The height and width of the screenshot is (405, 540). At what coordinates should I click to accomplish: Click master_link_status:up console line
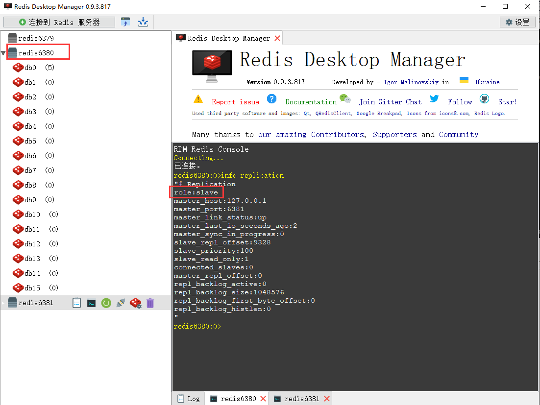(220, 217)
